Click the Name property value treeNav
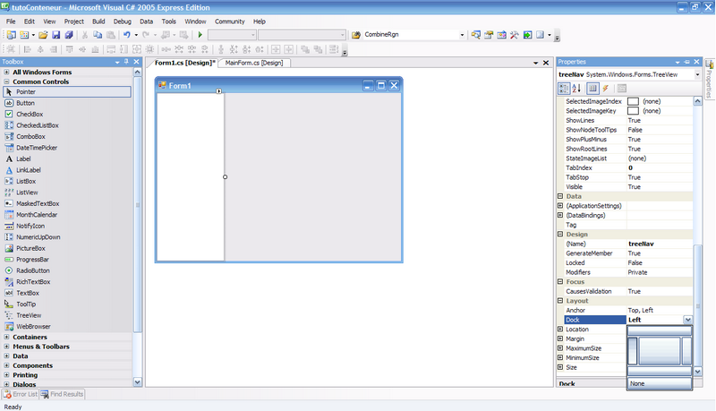The height and width of the screenshot is (411, 716). tap(660, 244)
